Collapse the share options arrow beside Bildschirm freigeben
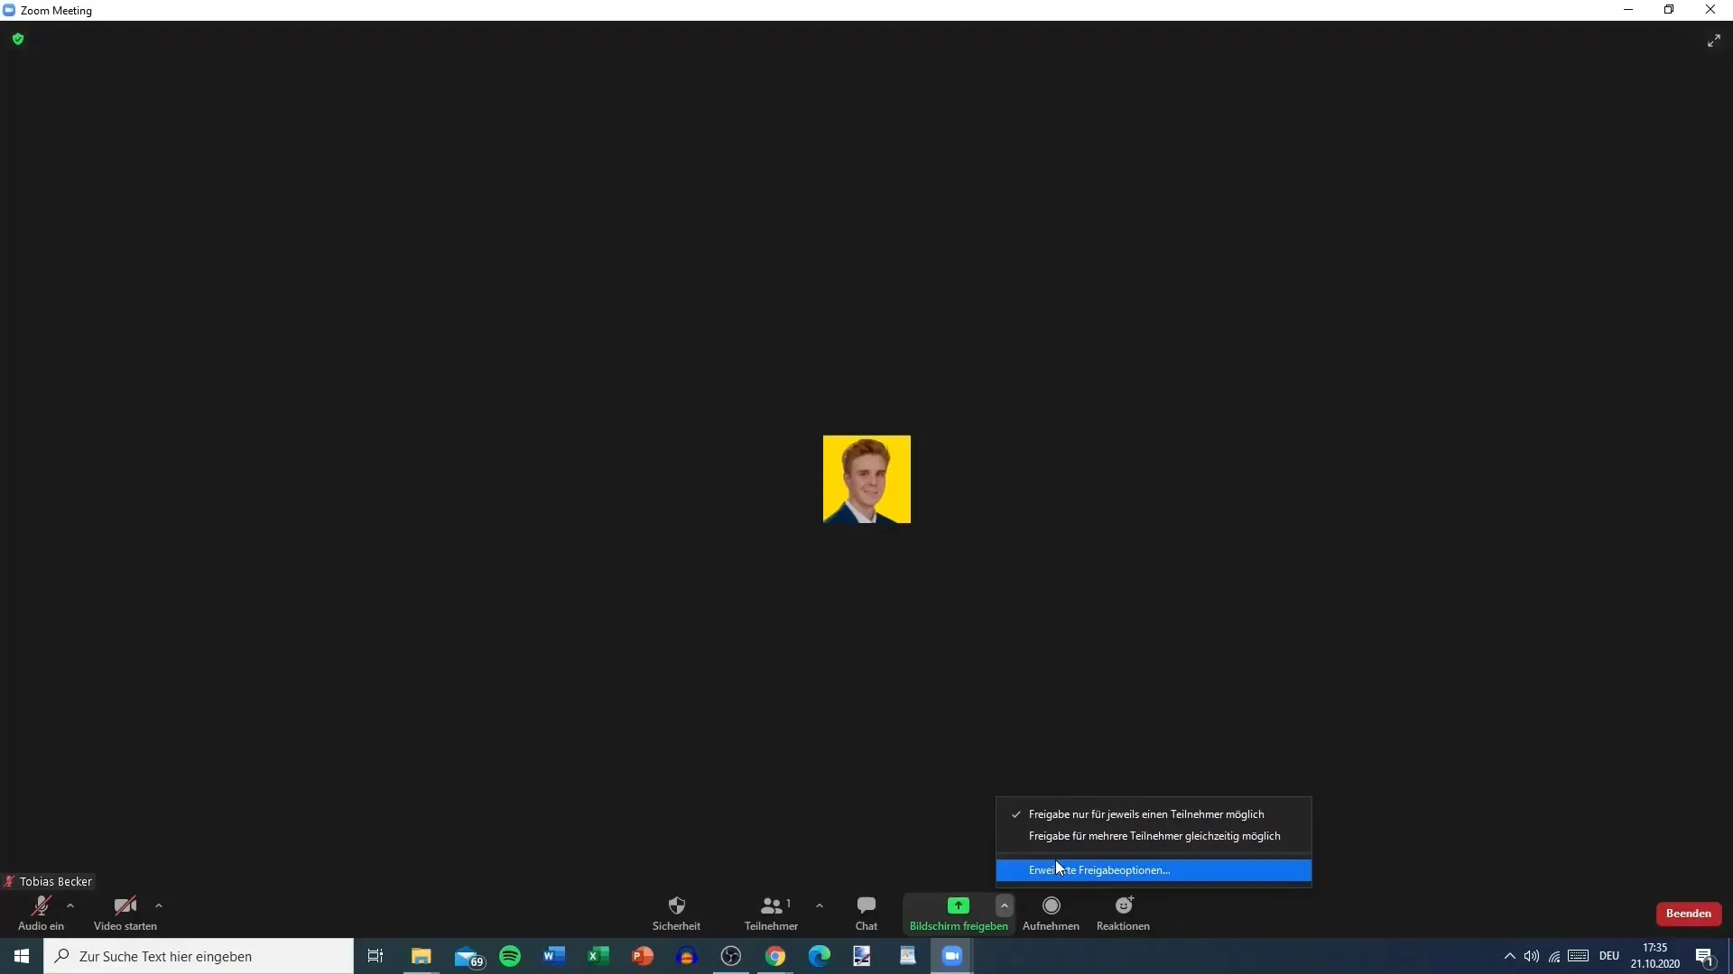This screenshot has width=1733, height=974. coord(1005,905)
